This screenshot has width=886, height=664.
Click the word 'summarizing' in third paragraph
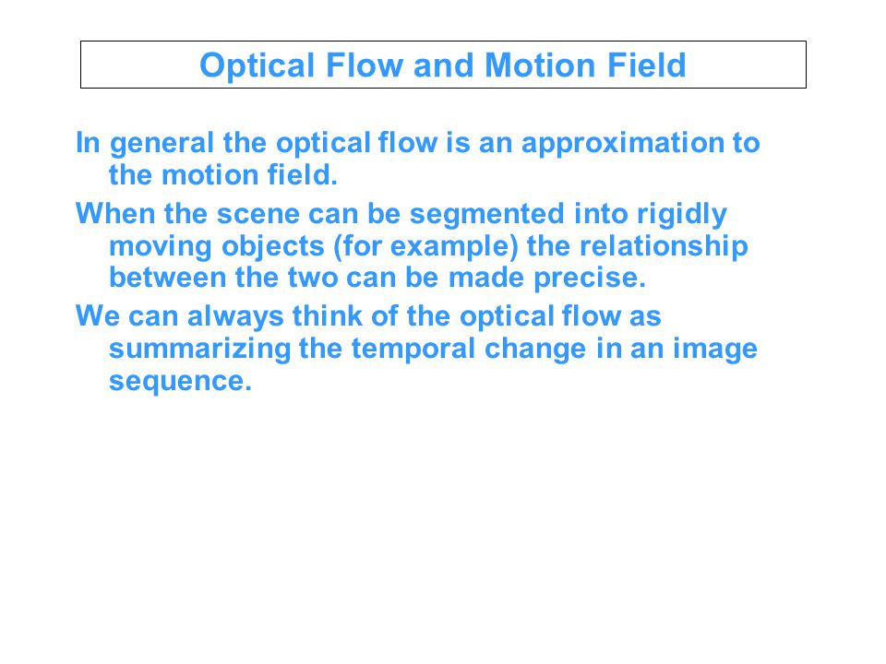click(x=199, y=349)
